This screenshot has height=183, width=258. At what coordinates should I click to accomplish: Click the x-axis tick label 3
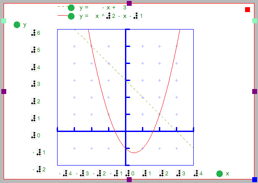point(180,174)
